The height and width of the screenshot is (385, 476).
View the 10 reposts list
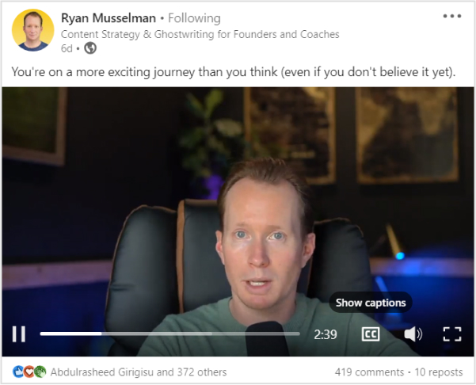(x=438, y=372)
